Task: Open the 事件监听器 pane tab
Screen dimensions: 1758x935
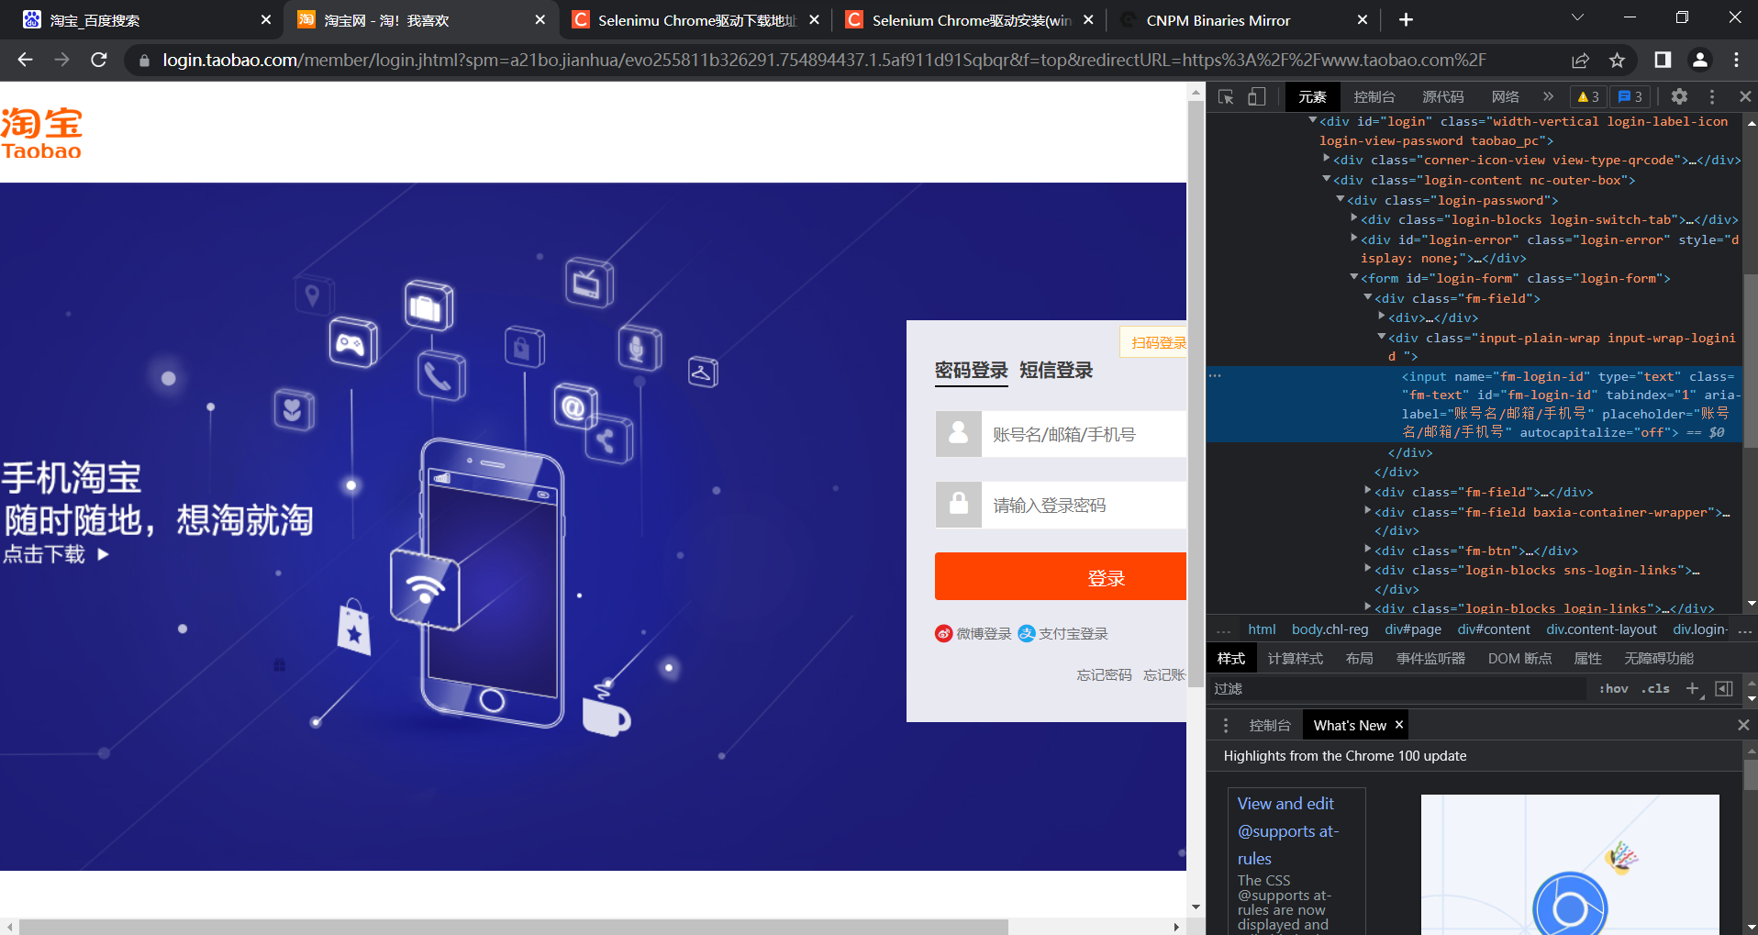Action: click(x=1430, y=659)
